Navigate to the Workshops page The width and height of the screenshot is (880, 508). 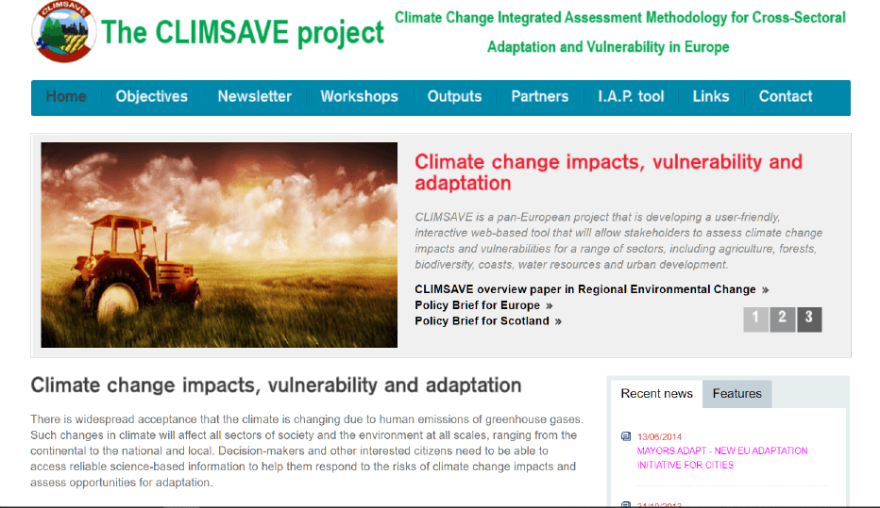tap(359, 97)
